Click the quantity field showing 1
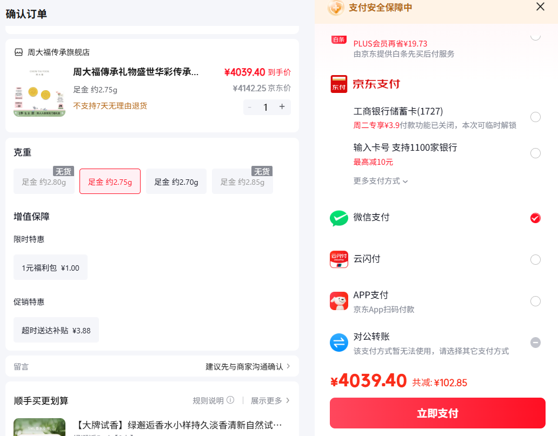The image size is (558, 436). pyautogui.click(x=265, y=107)
